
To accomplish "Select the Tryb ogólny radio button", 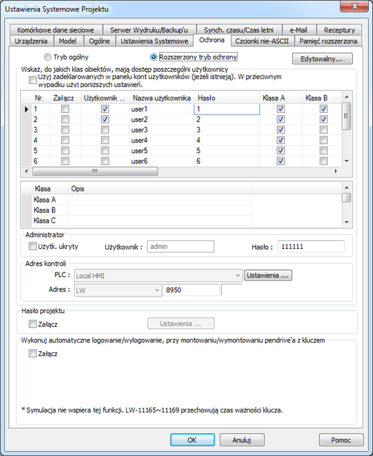I will pyautogui.click(x=48, y=57).
